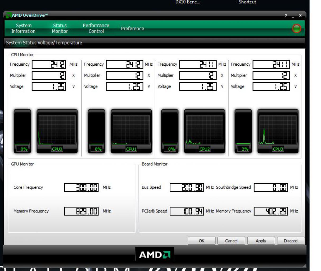Screen dimensions: 321x271
Task: Click the Cancel button
Action: 231,241
